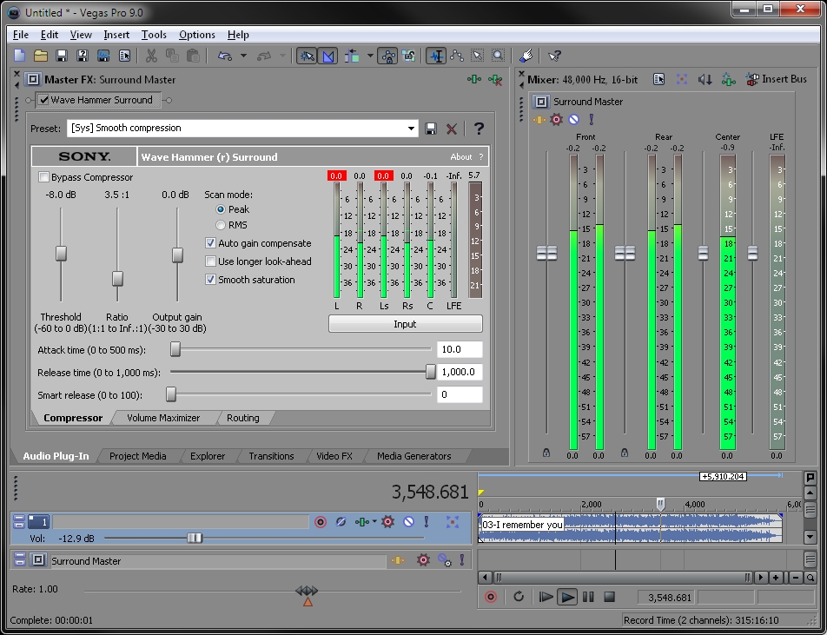Click the Cut scissors icon

[x=151, y=56]
